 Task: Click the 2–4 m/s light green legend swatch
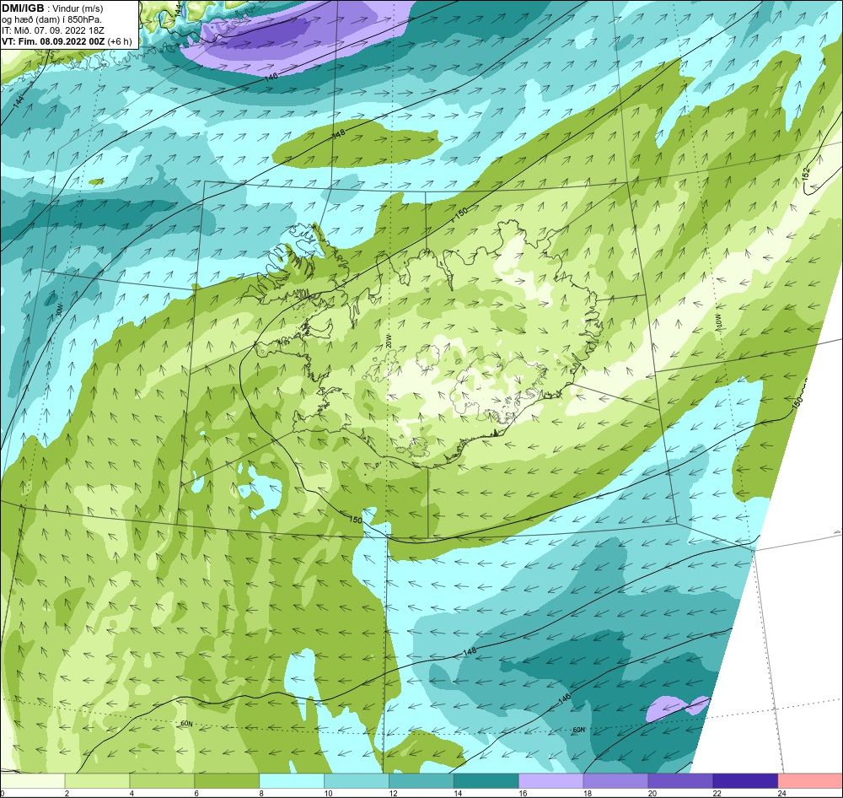97,780
